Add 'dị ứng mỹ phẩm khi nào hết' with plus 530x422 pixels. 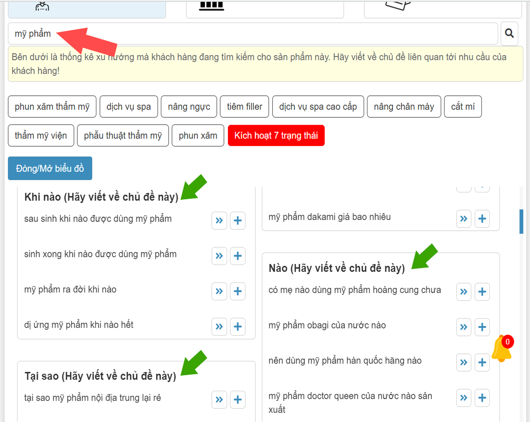pos(238,327)
